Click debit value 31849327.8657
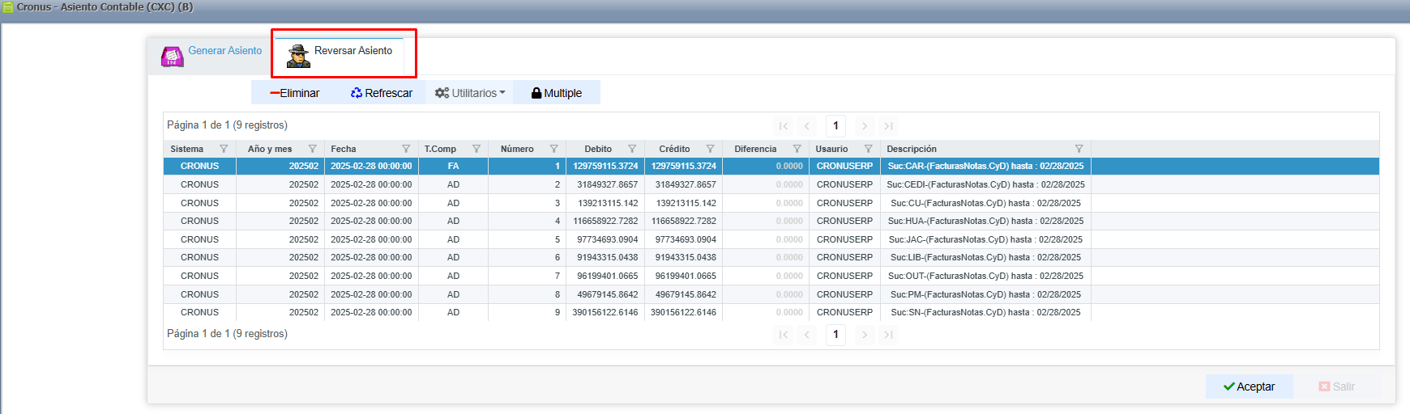 click(x=607, y=184)
